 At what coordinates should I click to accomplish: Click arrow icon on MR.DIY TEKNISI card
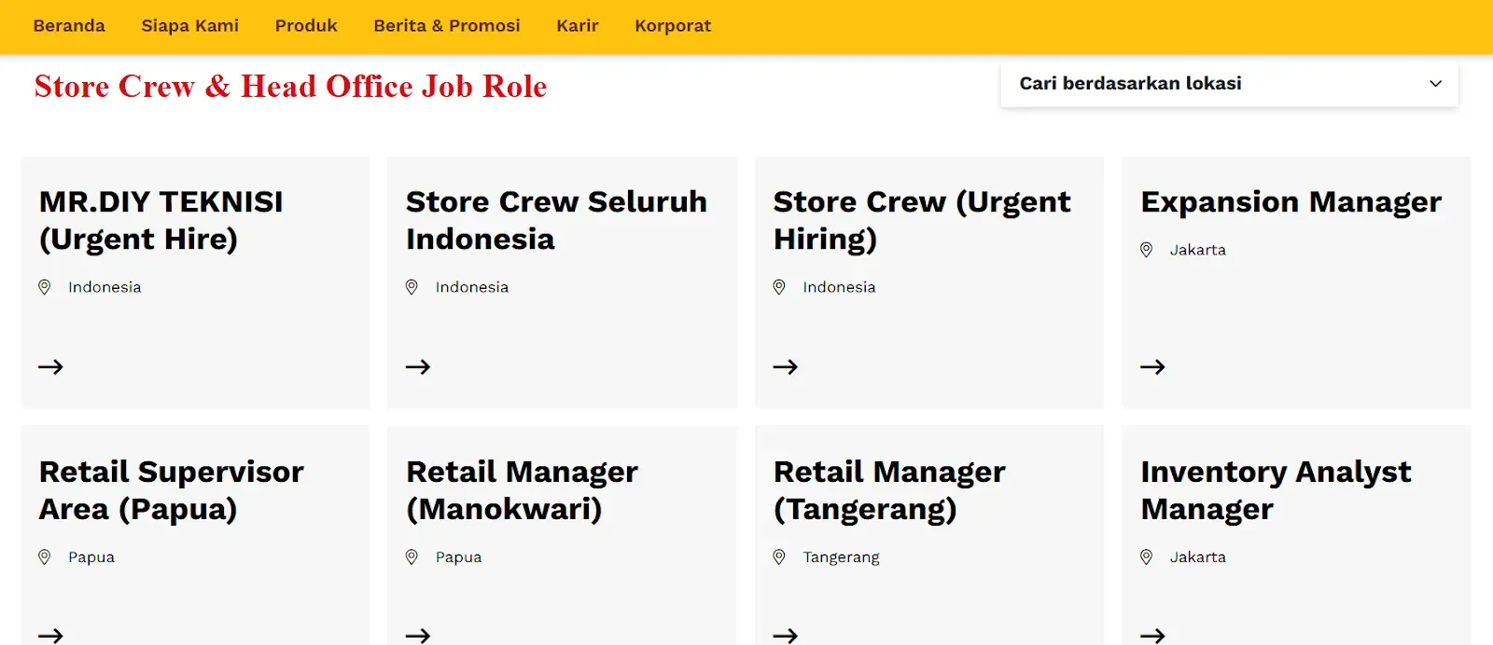[50, 367]
